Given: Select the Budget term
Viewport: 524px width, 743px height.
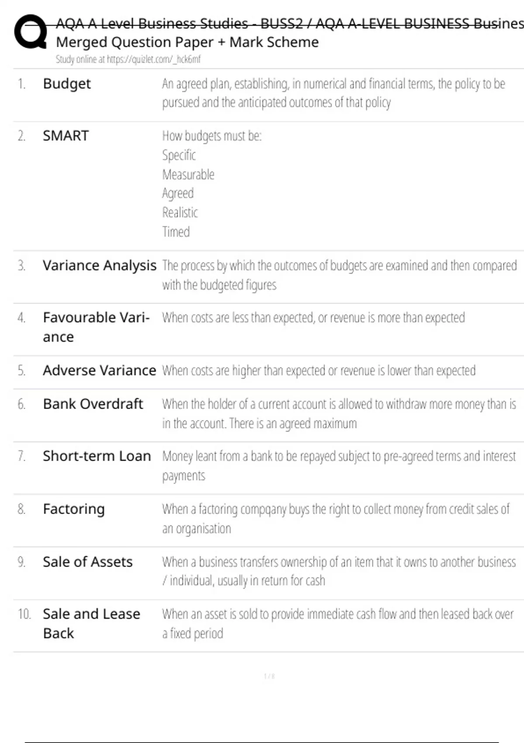Looking at the screenshot, I should tap(67, 83).
